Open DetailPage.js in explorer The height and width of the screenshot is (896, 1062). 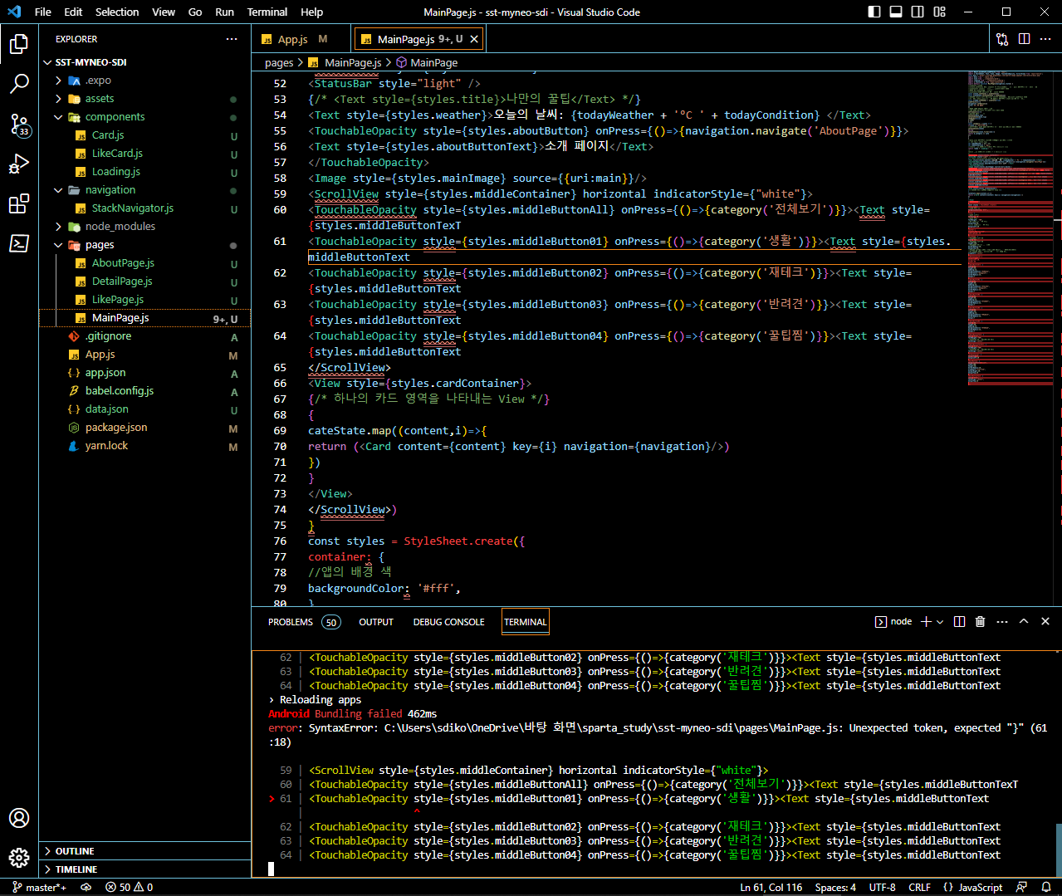pyautogui.click(x=122, y=282)
